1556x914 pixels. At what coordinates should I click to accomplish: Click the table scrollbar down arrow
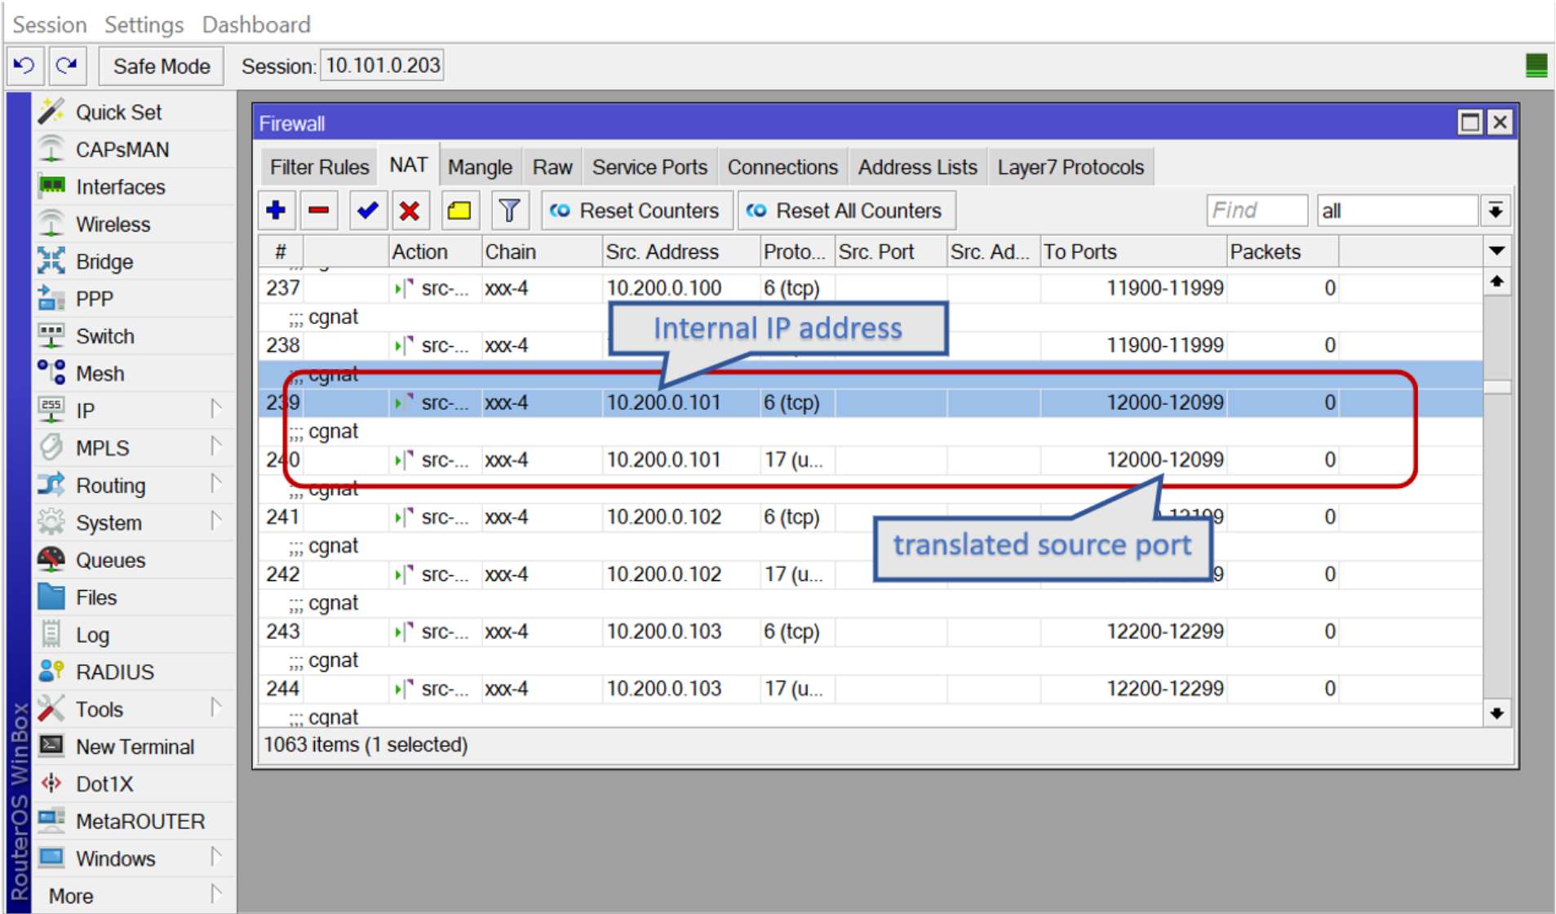pos(1496,713)
